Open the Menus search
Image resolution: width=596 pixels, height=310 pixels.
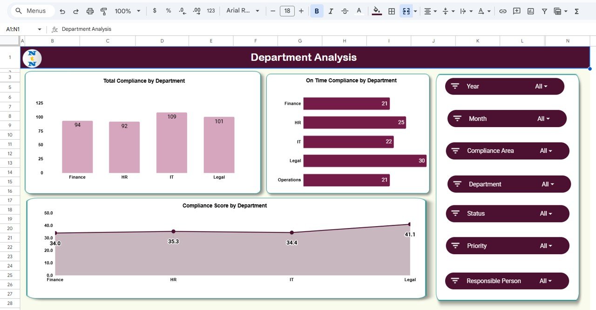[x=31, y=10]
